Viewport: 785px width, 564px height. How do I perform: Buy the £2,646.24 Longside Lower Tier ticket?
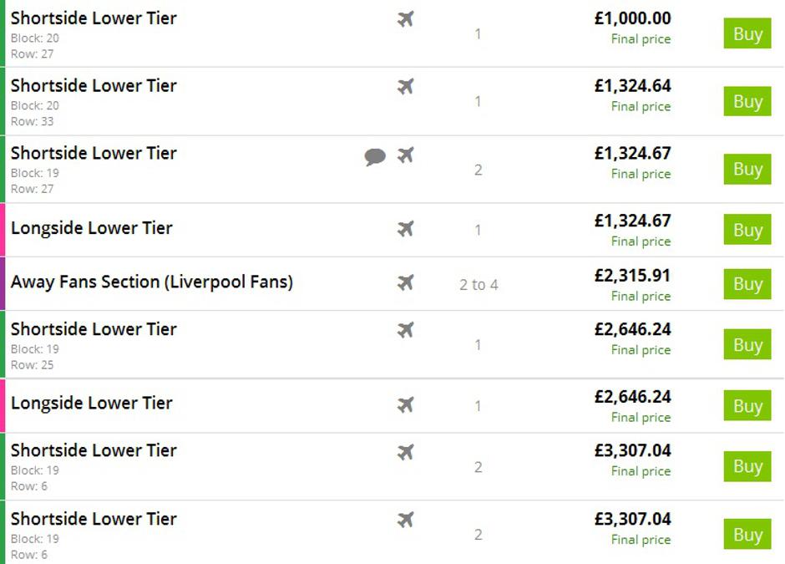[747, 406]
